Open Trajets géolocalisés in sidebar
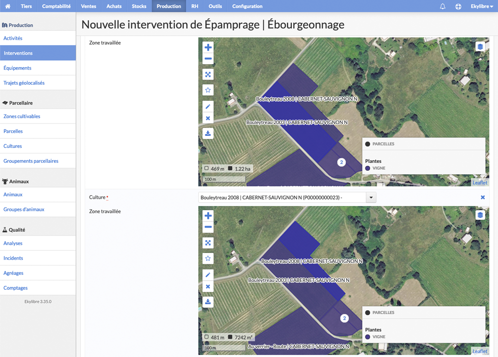498x357 pixels. click(x=24, y=83)
